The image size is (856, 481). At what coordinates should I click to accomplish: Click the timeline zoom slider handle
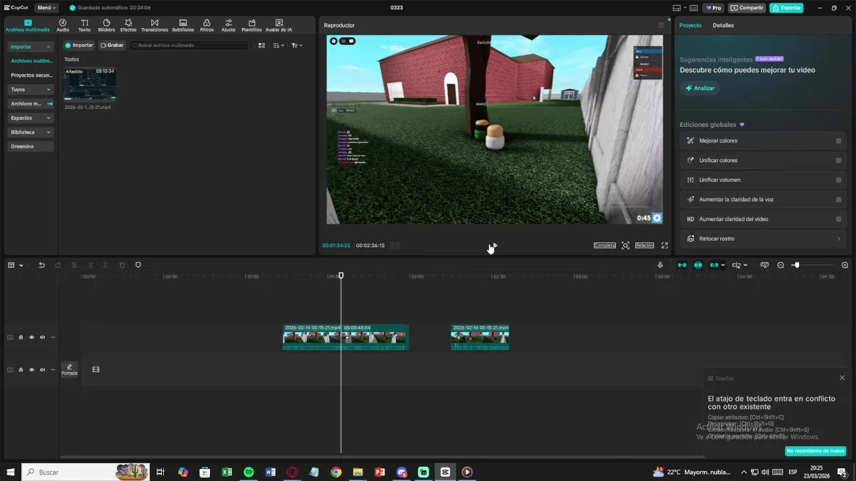(796, 265)
